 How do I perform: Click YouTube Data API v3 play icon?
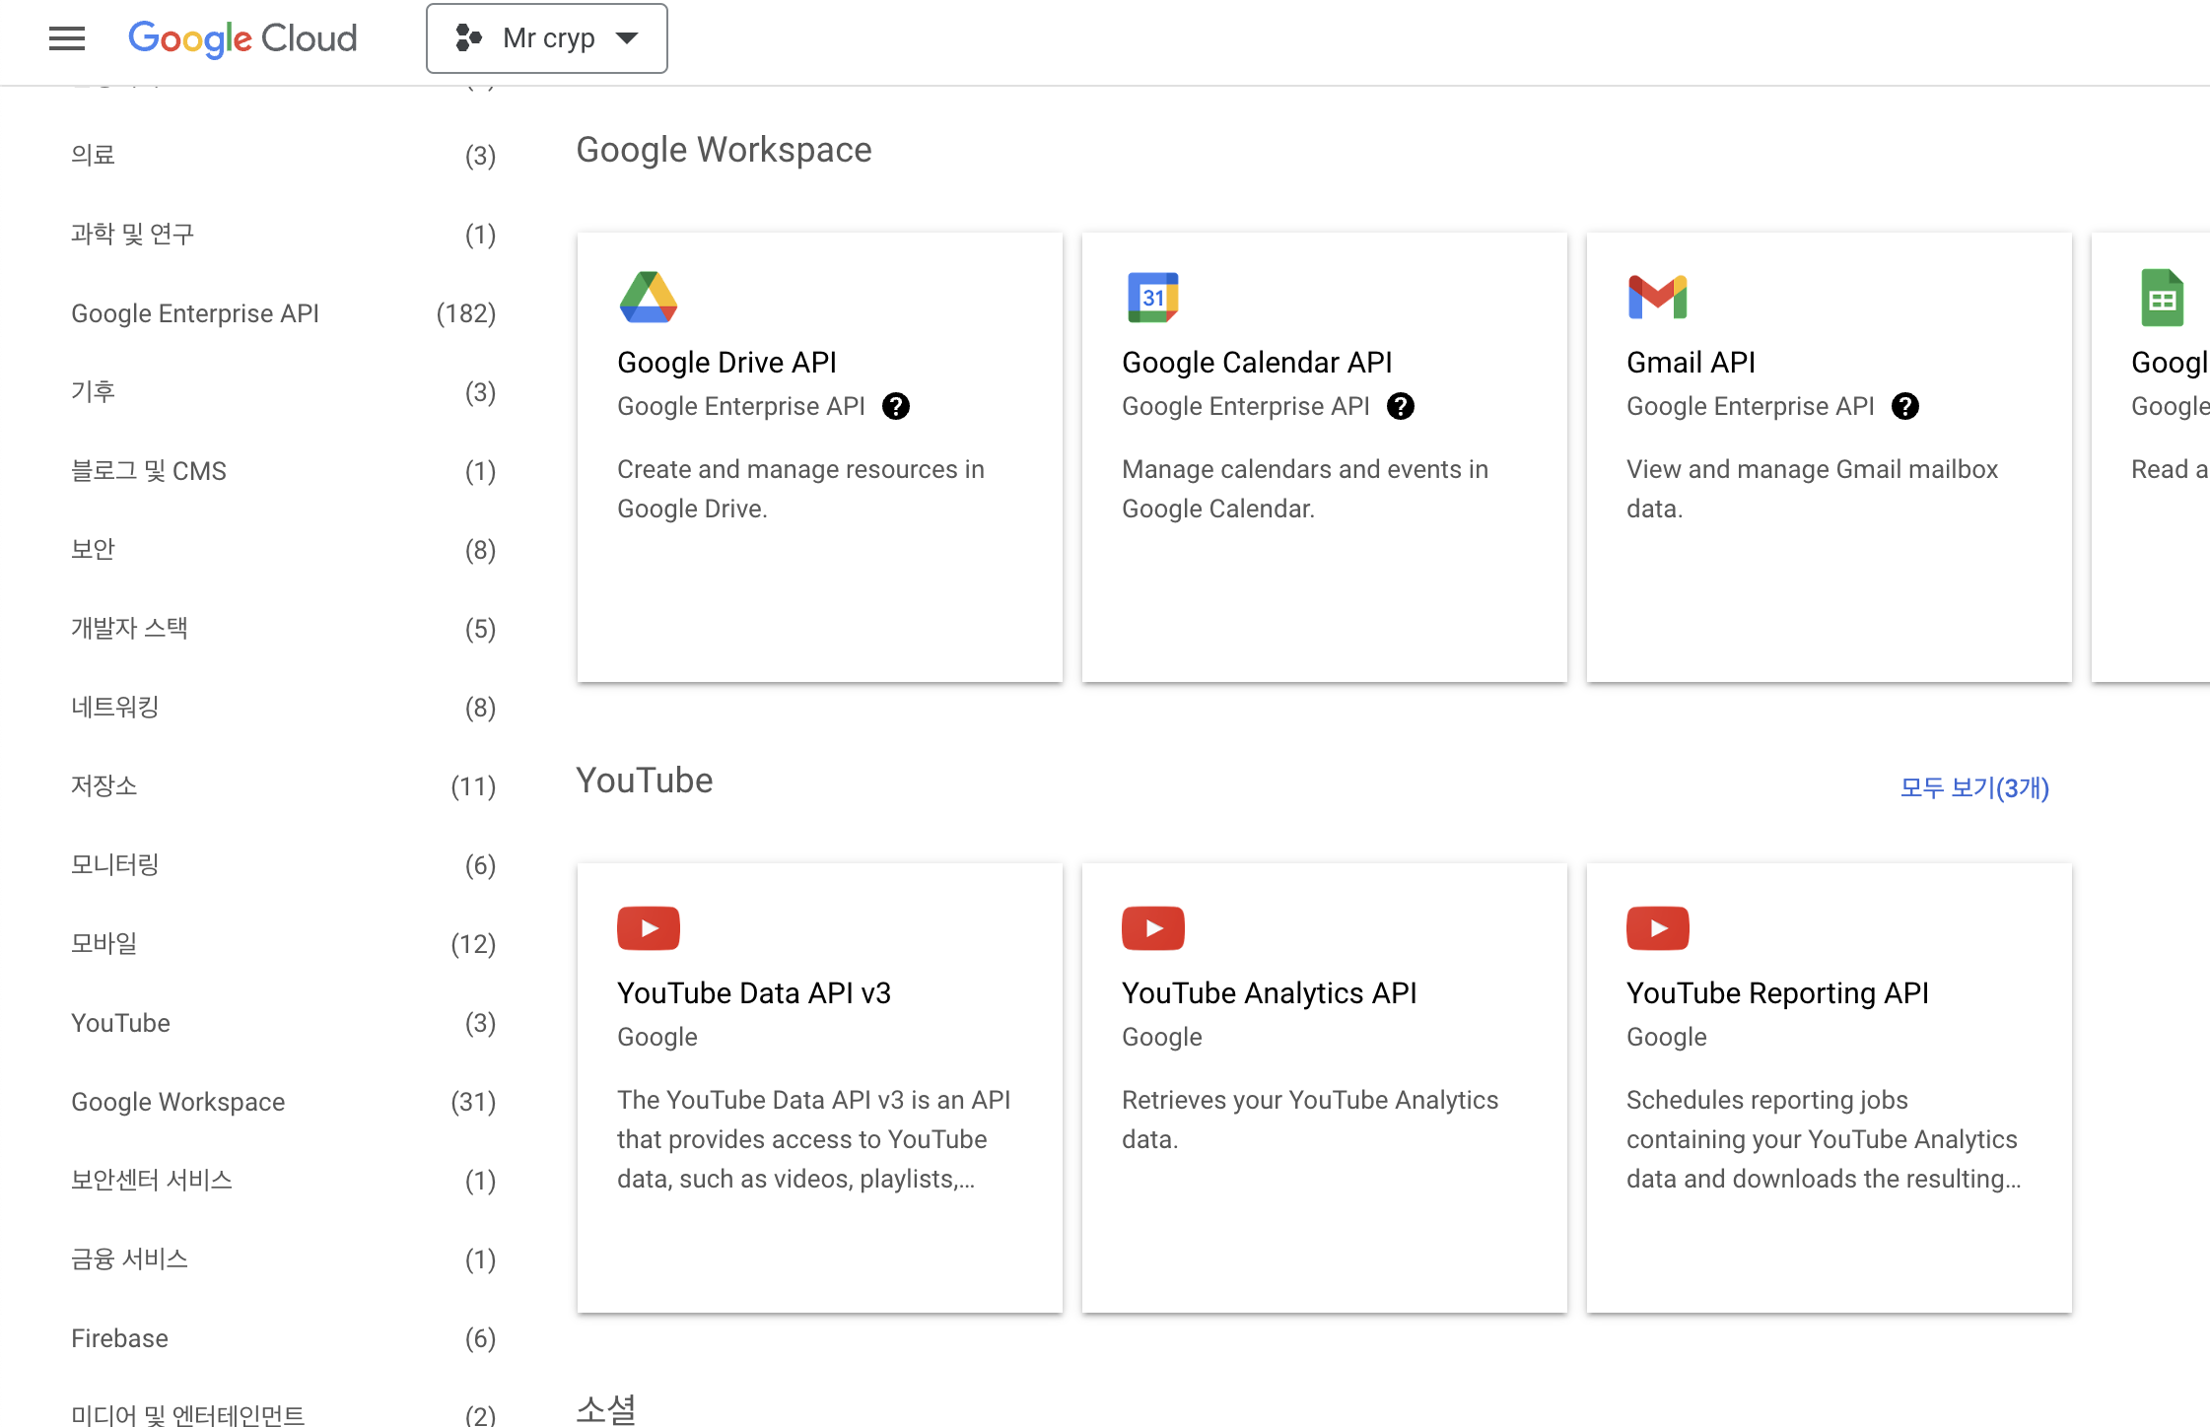pos(648,927)
